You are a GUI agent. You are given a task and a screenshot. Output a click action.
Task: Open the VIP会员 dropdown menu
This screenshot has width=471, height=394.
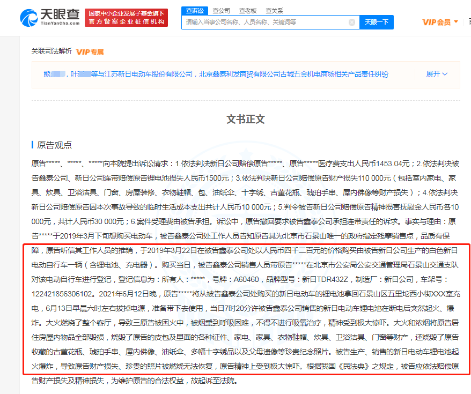point(440,22)
